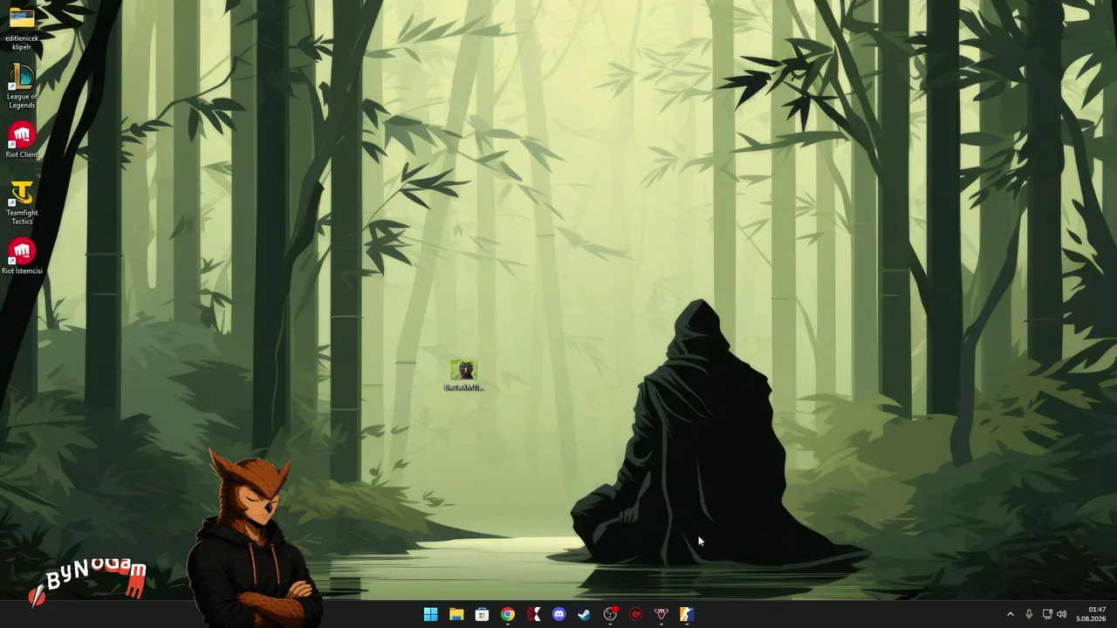Show hidden system tray icons
This screenshot has height=628, width=1117.
click(x=1011, y=615)
